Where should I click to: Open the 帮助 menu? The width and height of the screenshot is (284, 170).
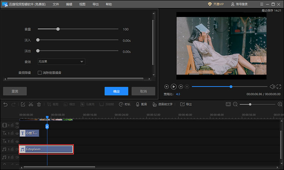[109, 4]
